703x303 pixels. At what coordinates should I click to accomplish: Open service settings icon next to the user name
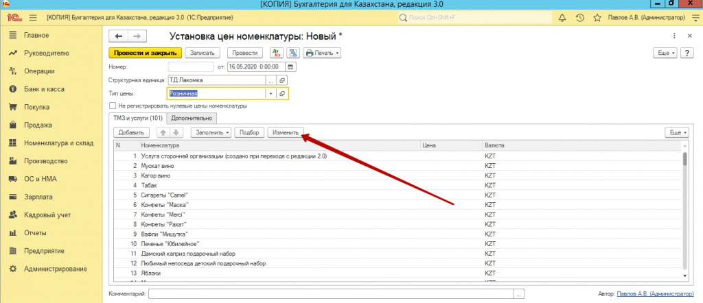coord(695,18)
